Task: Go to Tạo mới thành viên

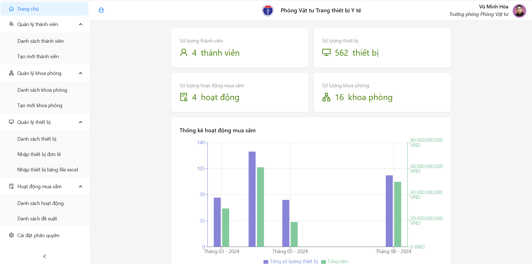Action: pos(38,56)
